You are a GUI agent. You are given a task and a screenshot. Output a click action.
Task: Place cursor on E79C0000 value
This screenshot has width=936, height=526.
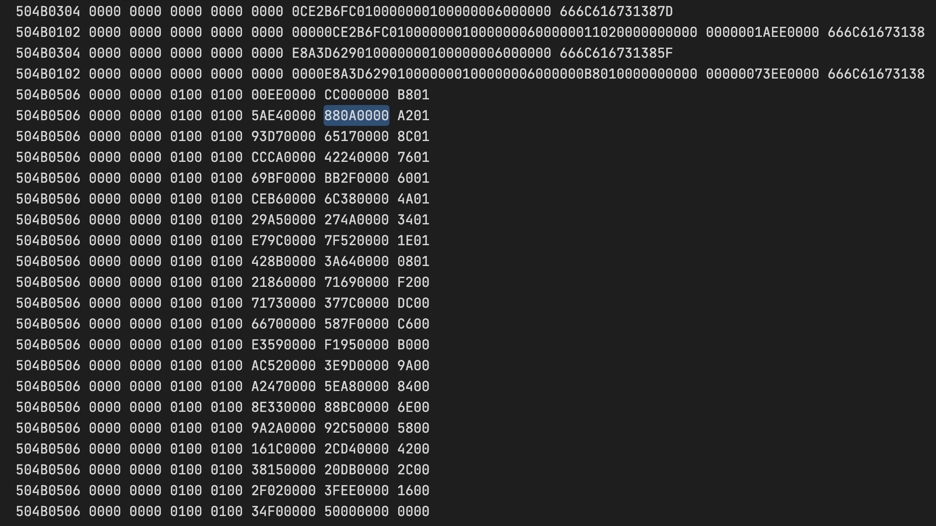(283, 240)
